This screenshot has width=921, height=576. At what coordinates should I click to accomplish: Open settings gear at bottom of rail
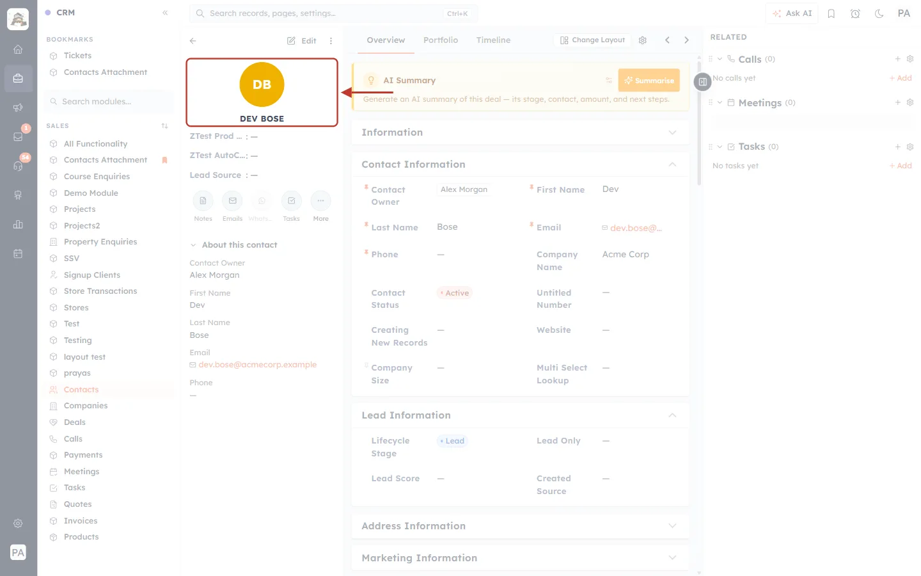point(18,524)
